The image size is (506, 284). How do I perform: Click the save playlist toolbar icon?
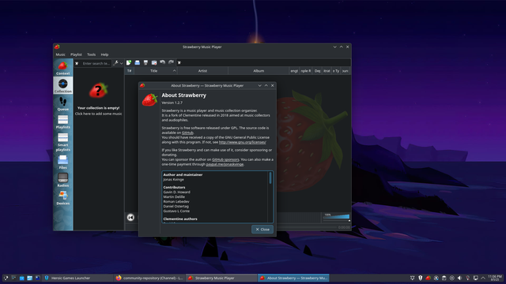(x=145, y=62)
